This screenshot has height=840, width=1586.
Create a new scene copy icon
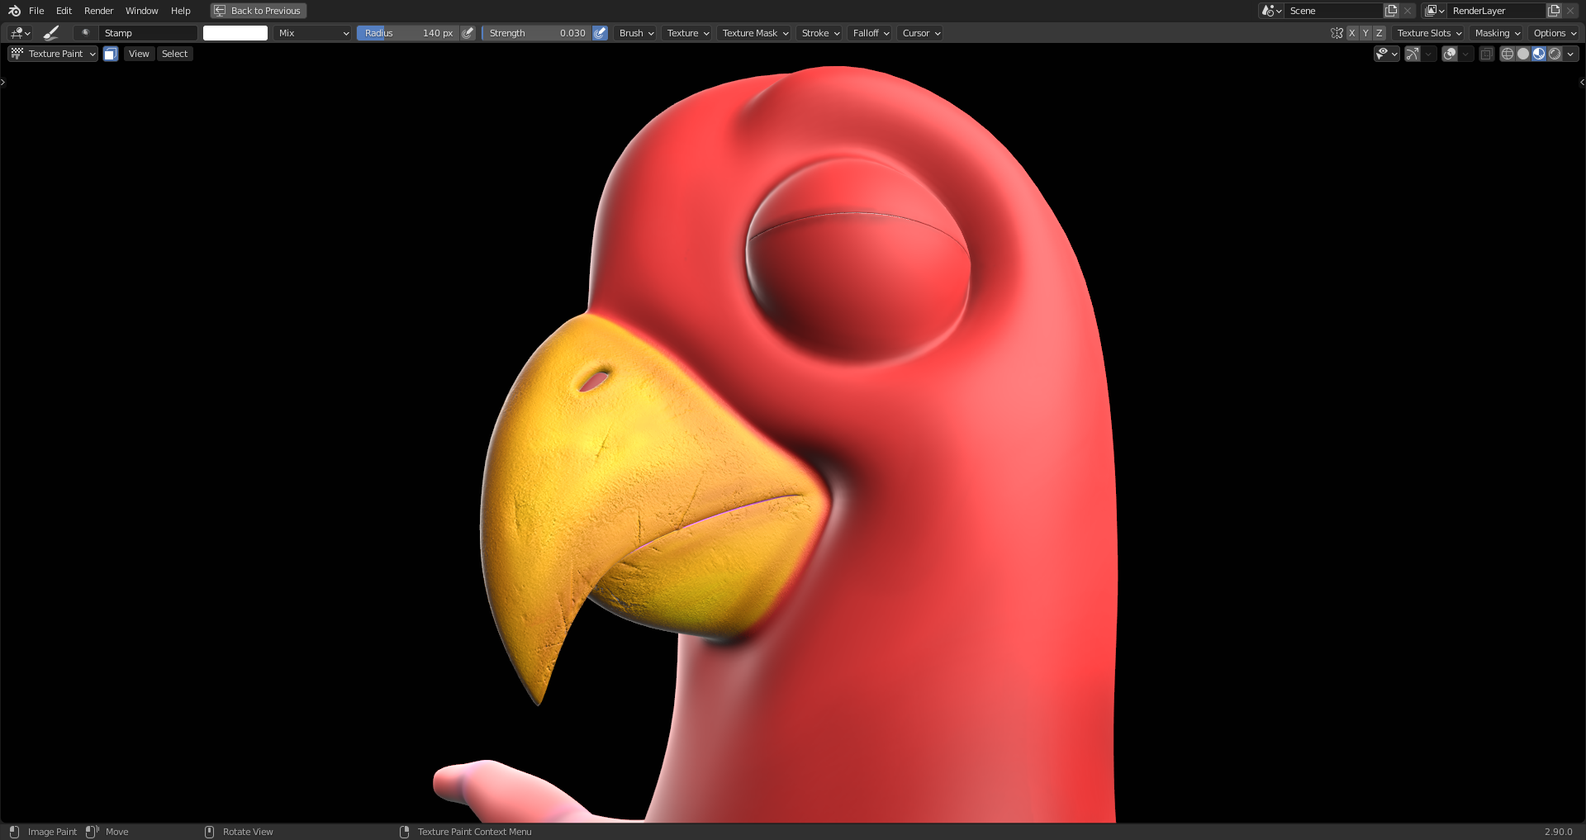pos(1391,11)
